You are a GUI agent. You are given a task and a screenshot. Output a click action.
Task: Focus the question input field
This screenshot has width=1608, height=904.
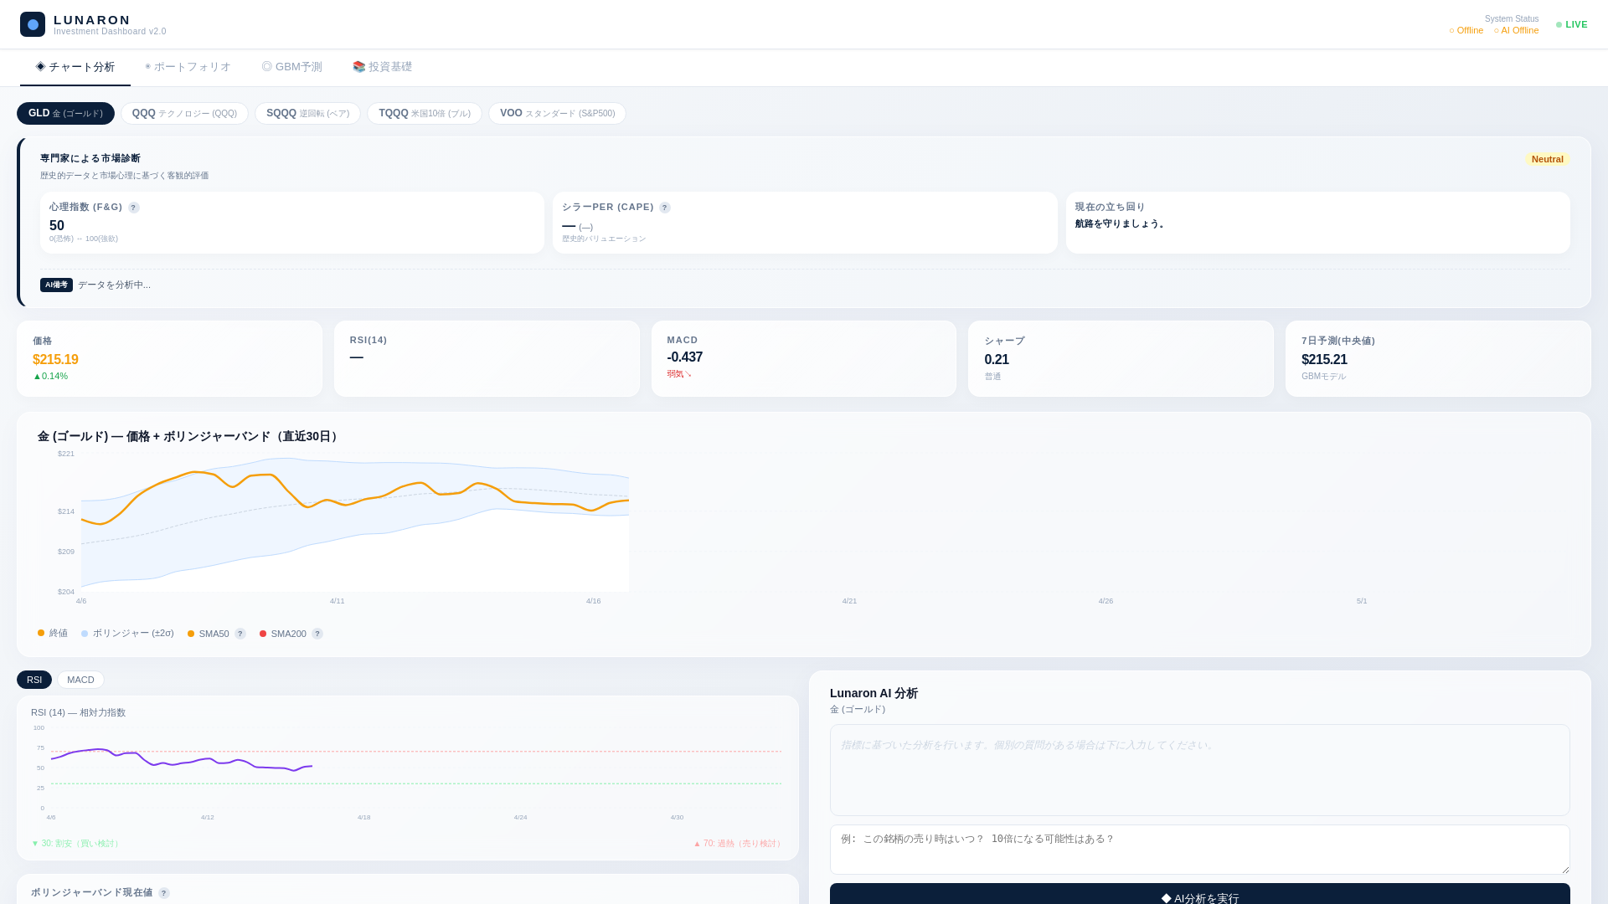[x=1199, y=850]
